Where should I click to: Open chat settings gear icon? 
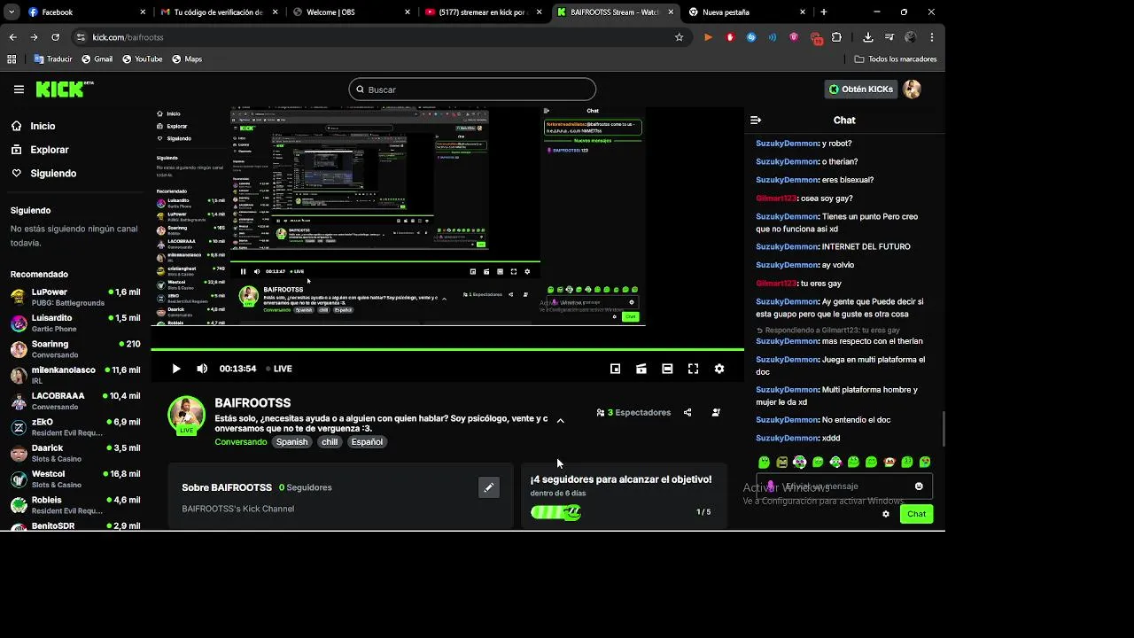point(886,514)
